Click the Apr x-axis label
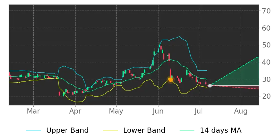This screenshot has width=279, height=139. tap(75, 112)
